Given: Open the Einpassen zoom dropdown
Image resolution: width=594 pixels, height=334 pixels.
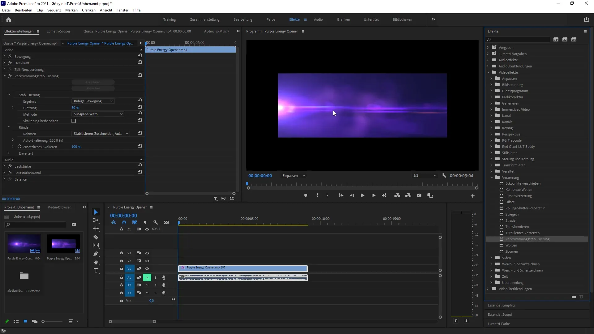Looking at the screenshot, I should tap(294, 176).
